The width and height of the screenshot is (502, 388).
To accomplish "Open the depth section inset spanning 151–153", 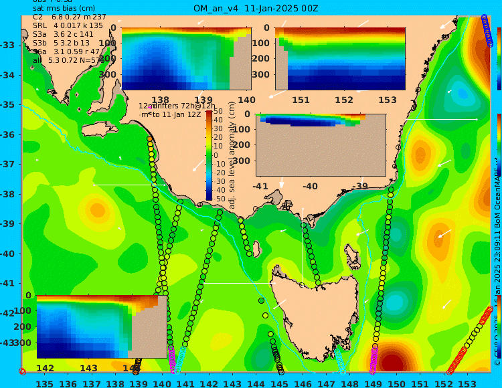I will point(340,59).
